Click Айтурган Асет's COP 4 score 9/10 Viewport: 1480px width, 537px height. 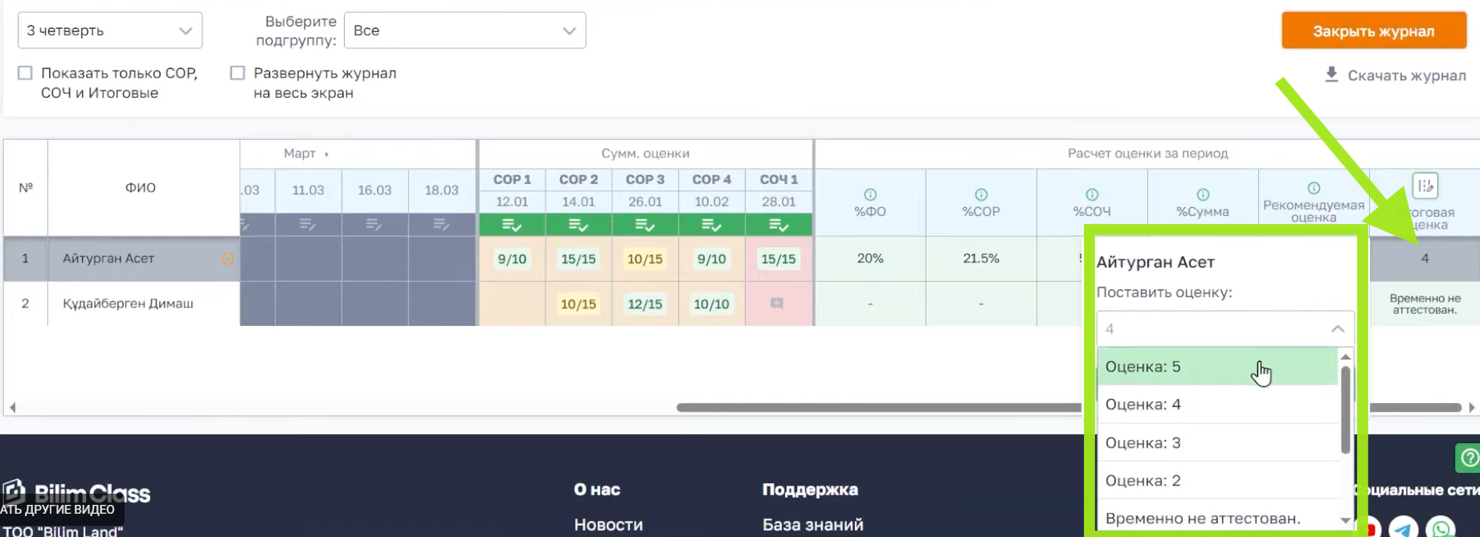(711, 258)
